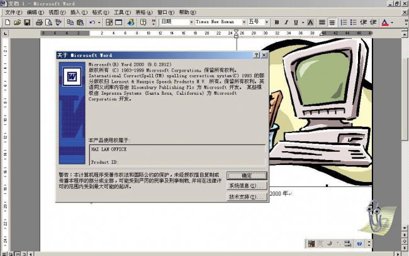
Task: Expand Undo history dropdown arrow
Action: (x=99, y=23)
